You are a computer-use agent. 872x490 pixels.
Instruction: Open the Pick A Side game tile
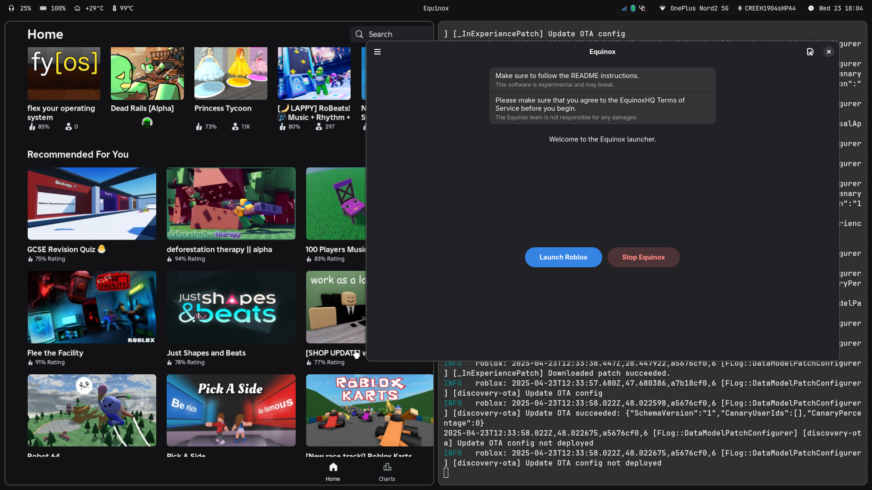(x=231, y=410)
